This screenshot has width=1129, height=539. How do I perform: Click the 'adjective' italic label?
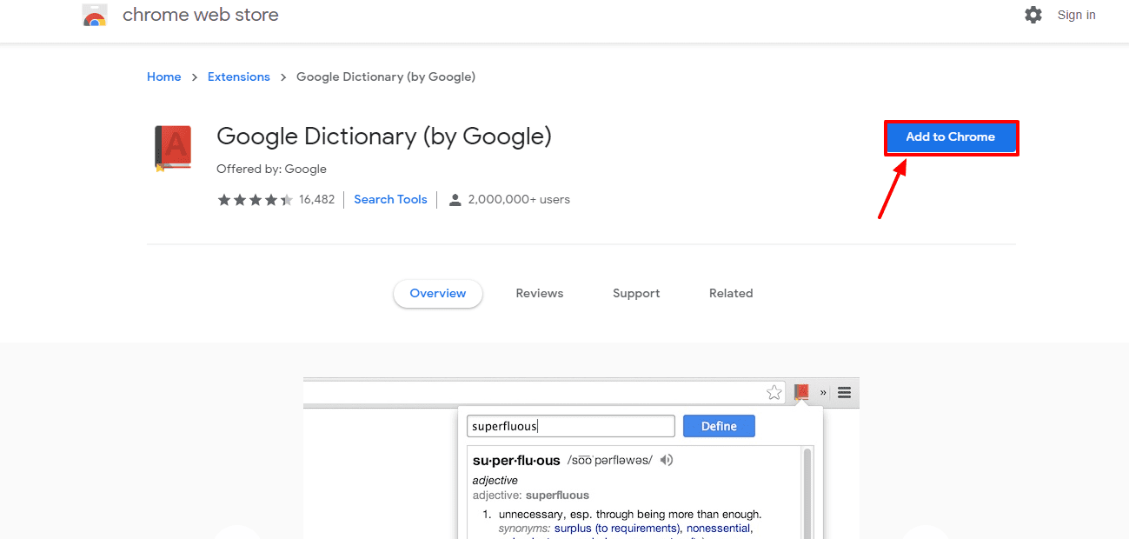pyautogui.click(x=495, y=480)
